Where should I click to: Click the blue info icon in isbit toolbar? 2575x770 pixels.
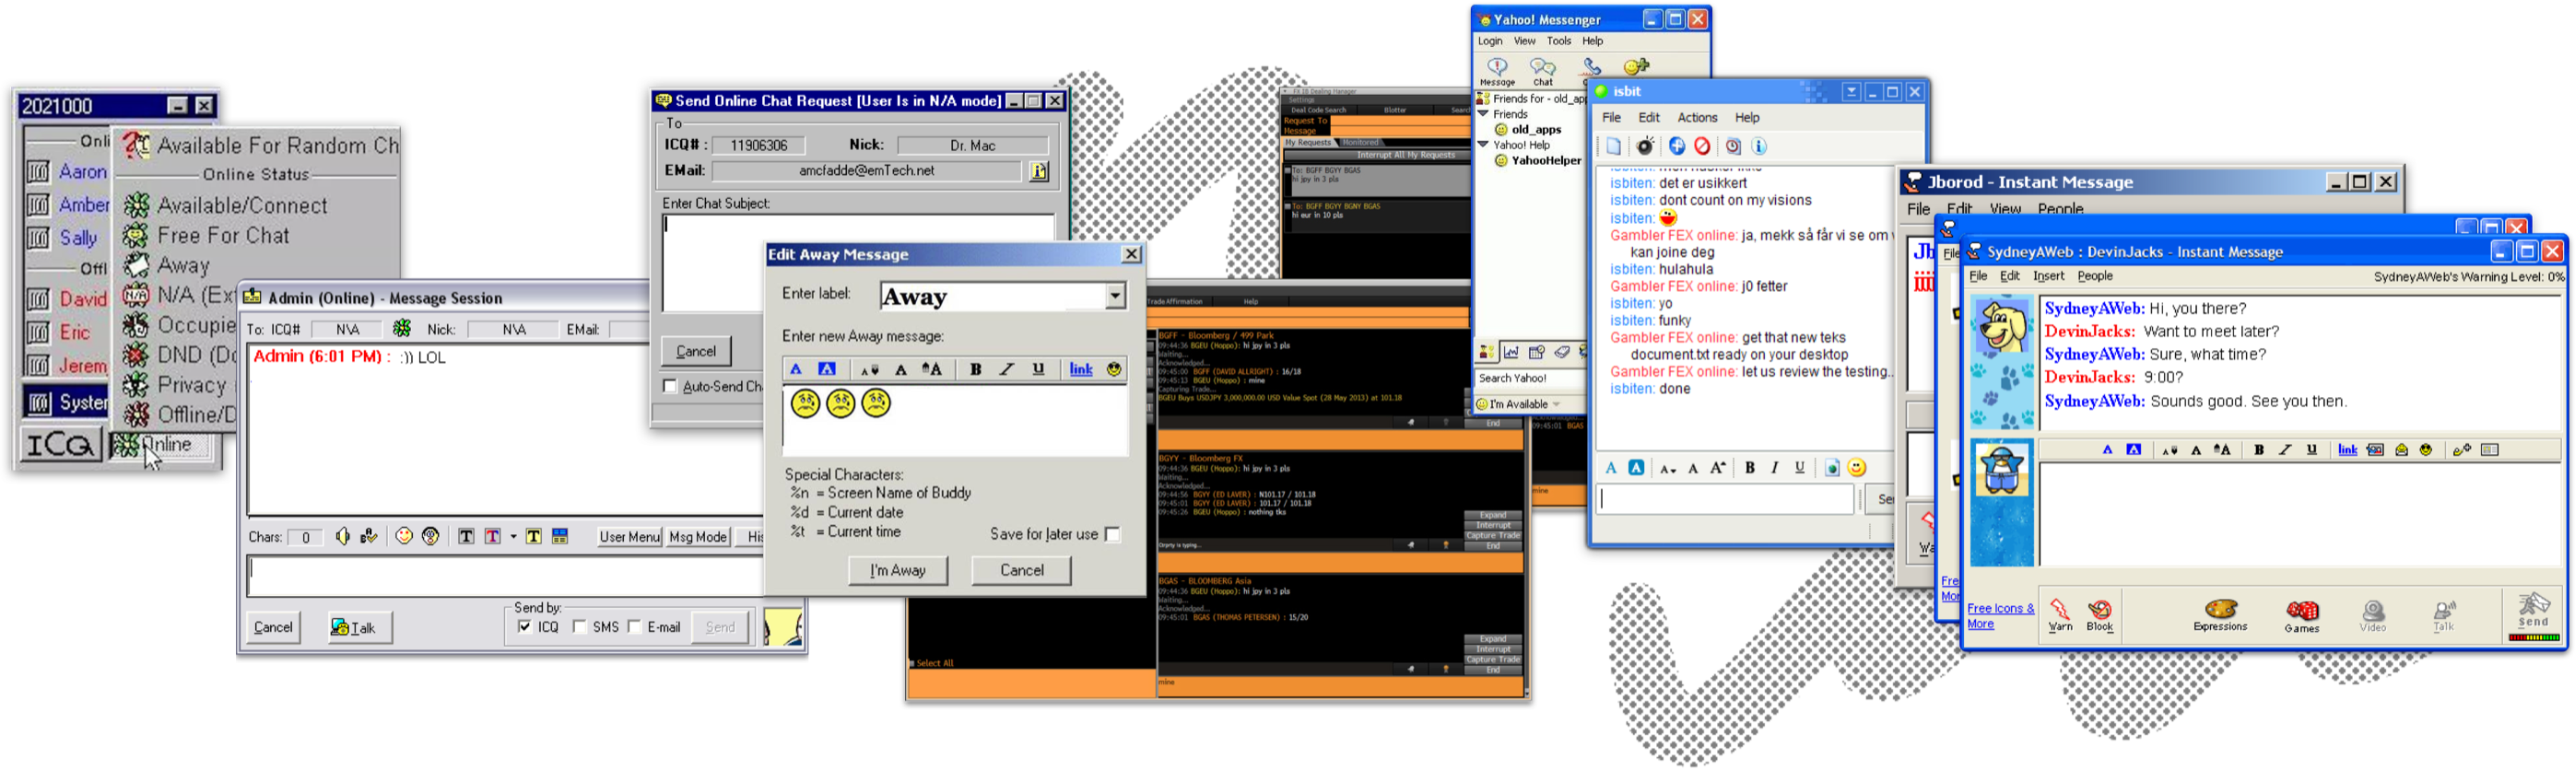click(1759, 146)
